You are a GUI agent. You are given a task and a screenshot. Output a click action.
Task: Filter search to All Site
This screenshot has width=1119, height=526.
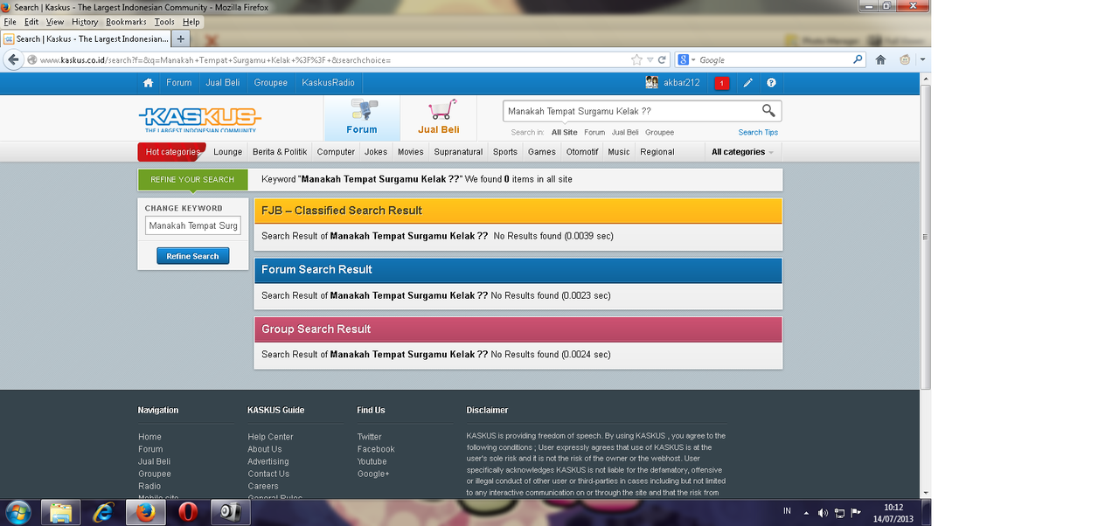coord(565,133)
